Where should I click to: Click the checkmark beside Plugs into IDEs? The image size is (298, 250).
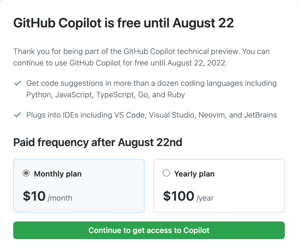click(17, 115)
